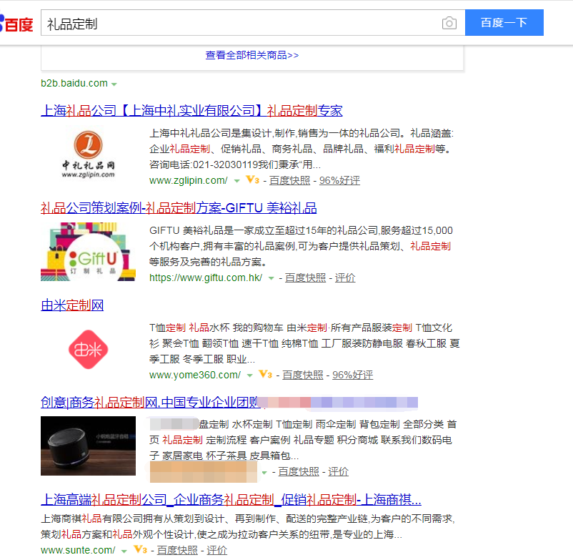The height and width of the screenshot is (560, 573).
Task: Open 查看全部相关商品>> link
Action: click(x=252, y=55)
